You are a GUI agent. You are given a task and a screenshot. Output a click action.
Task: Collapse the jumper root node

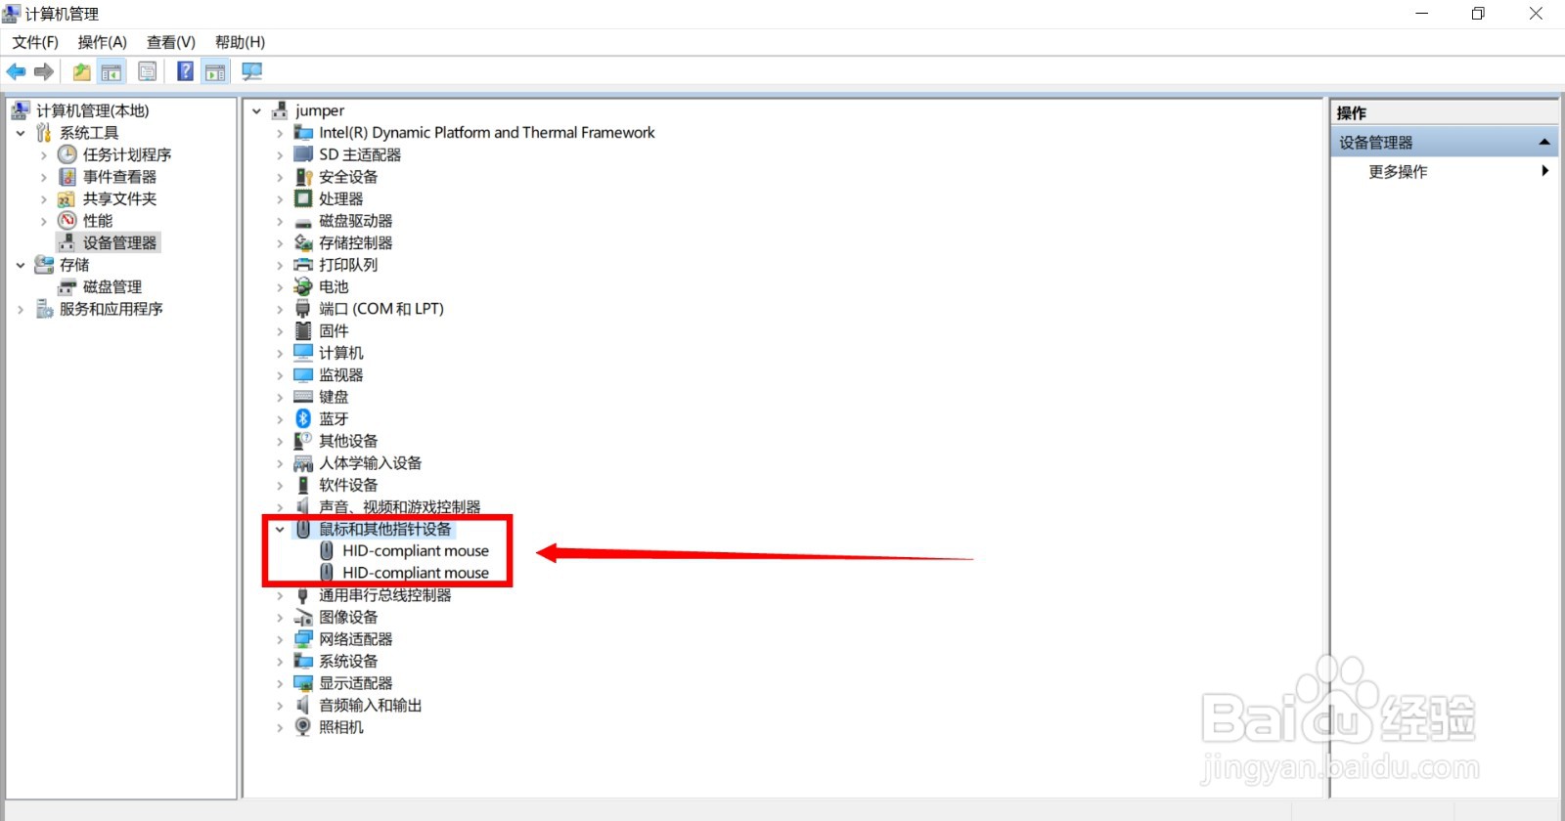click(256, 111)
